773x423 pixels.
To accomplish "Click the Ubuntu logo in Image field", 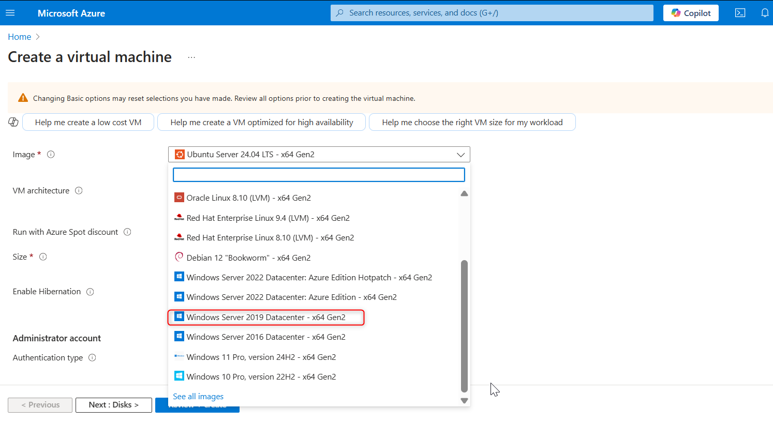I will point(180,154).
